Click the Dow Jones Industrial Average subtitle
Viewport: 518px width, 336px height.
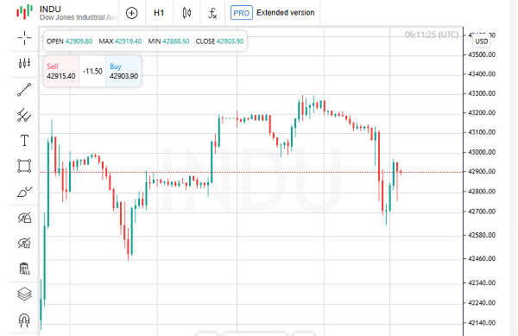(x=79, y=17)
